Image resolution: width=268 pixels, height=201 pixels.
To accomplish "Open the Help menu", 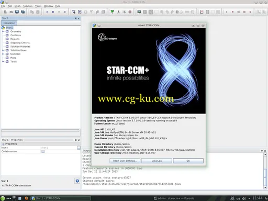I will 58,6.
